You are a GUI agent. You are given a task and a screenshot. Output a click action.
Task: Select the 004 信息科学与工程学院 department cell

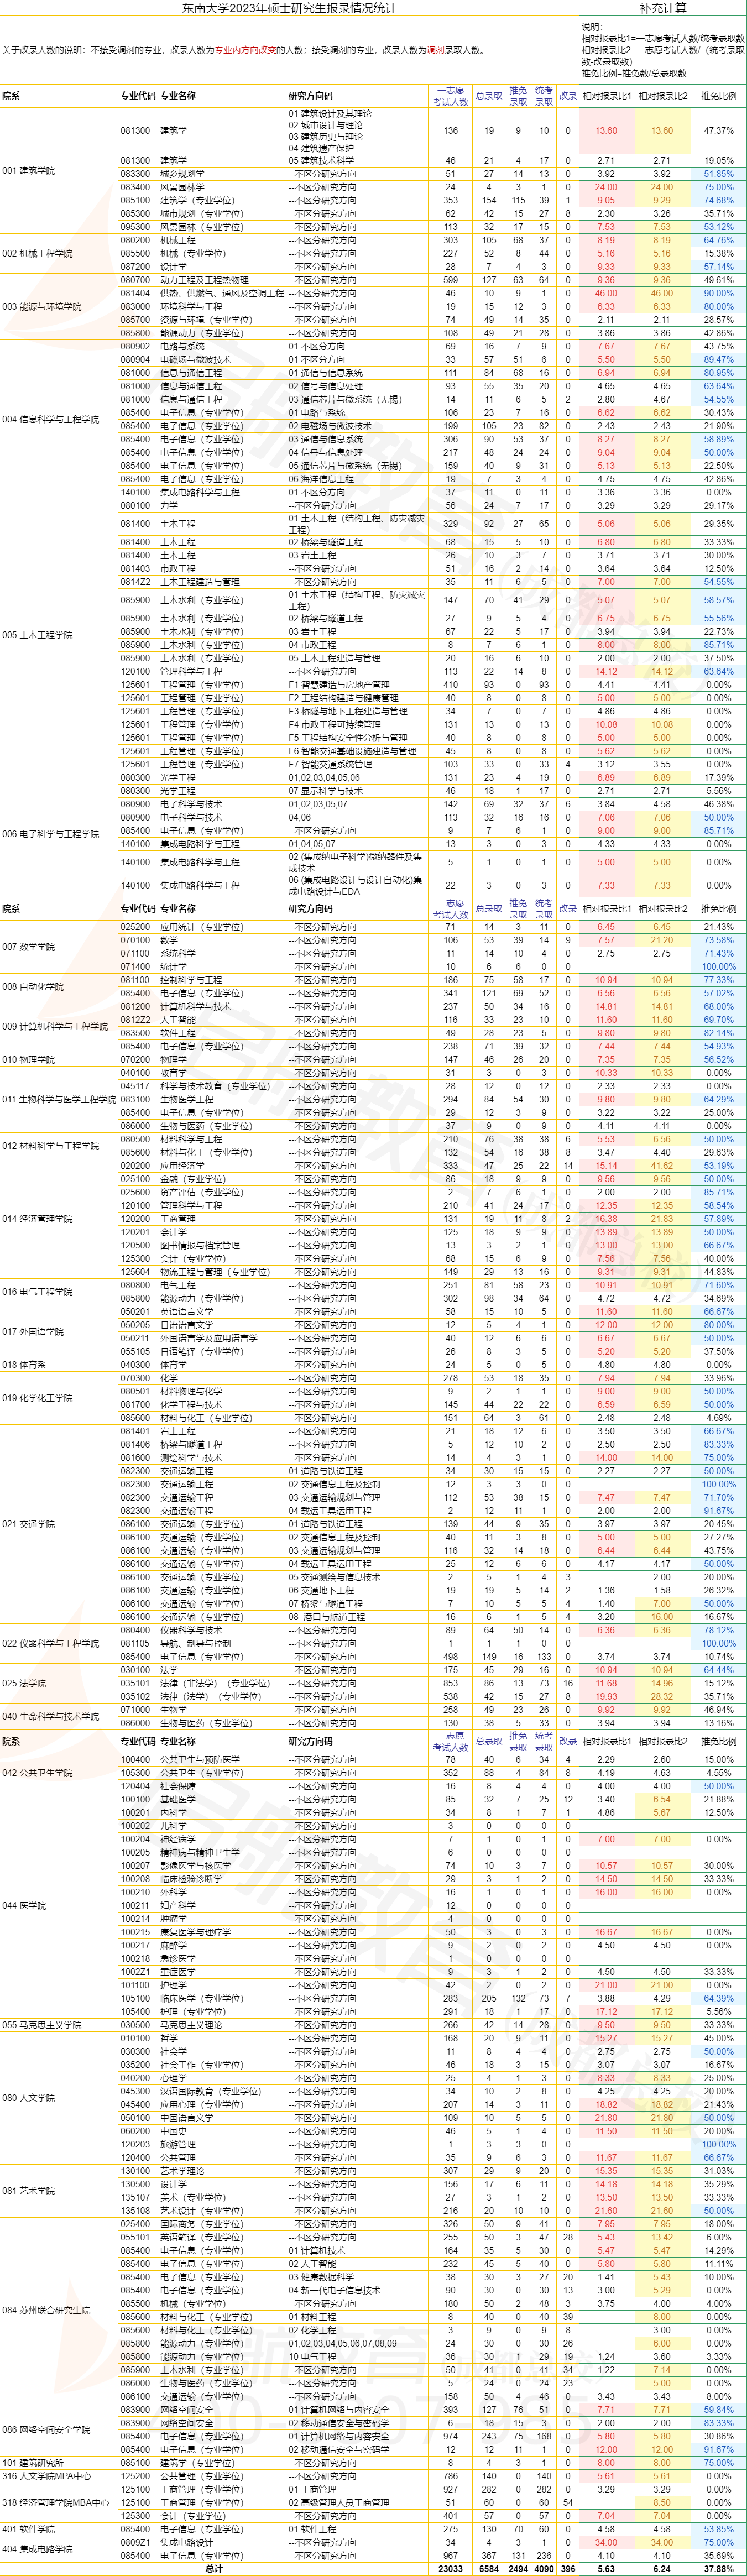click(x=51, y=419)
